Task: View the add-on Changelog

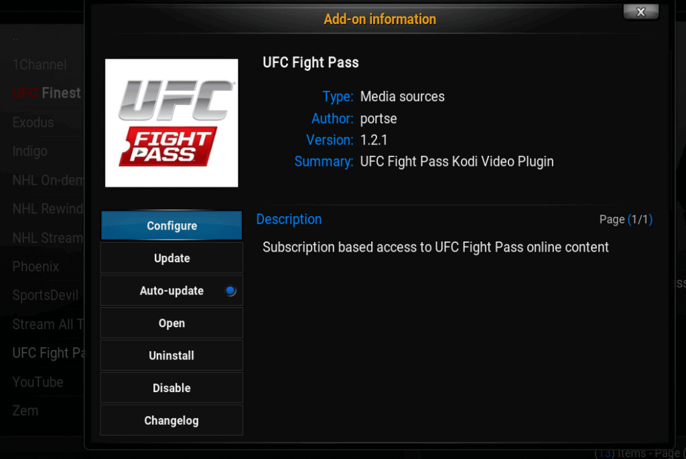Action: pos(171,421)
